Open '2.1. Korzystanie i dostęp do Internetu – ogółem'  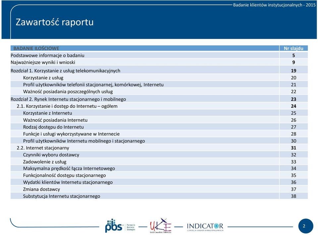coord(67,106)
